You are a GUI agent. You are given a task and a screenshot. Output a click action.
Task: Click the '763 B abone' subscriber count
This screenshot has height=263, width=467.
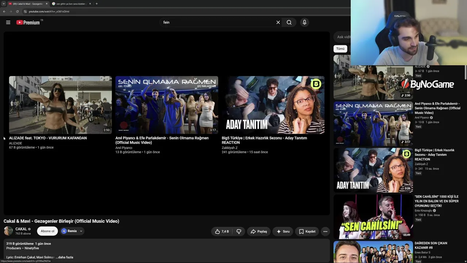coord(23,233)
